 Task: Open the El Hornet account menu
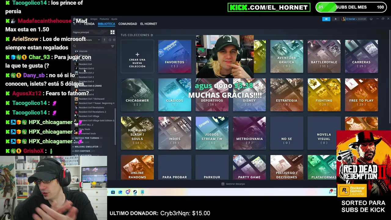click(x=354, y=19)
